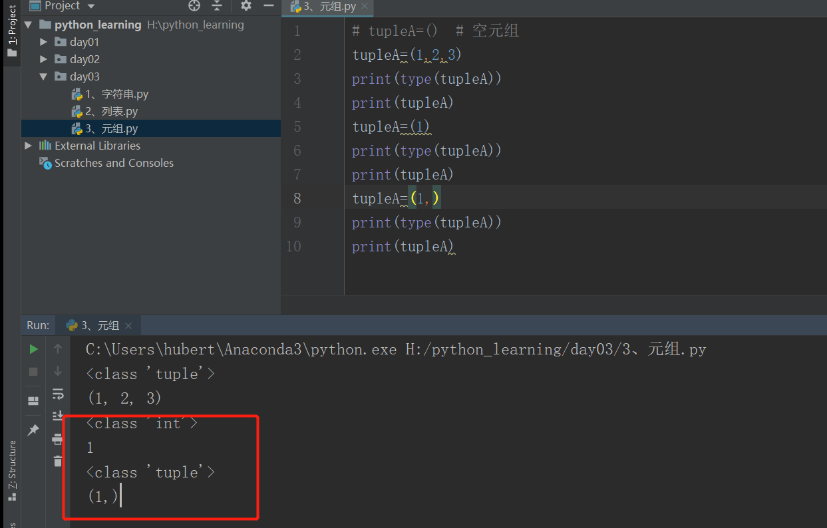Click code line tupleA=(1,) on line 8
The width and height of the screenshot is (827, 528).
pos(397,198)
